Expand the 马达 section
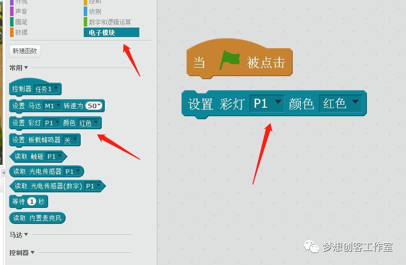 [19, 235]
